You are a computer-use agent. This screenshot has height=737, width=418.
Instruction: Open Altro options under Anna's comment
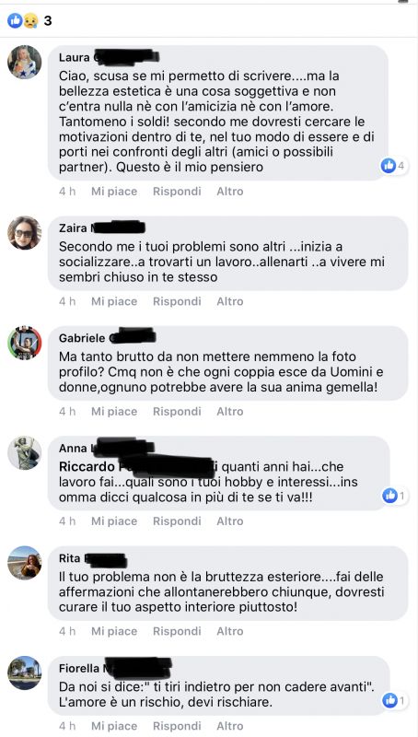[229, 521]
